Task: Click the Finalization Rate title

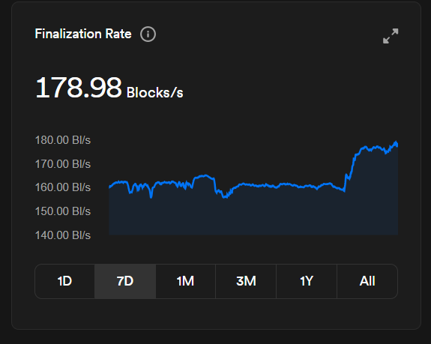Action: (x=83, y=34)
